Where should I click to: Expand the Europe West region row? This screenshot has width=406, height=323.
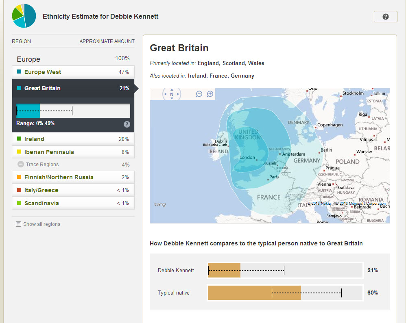pyautogui.click(x=73, y=72)
